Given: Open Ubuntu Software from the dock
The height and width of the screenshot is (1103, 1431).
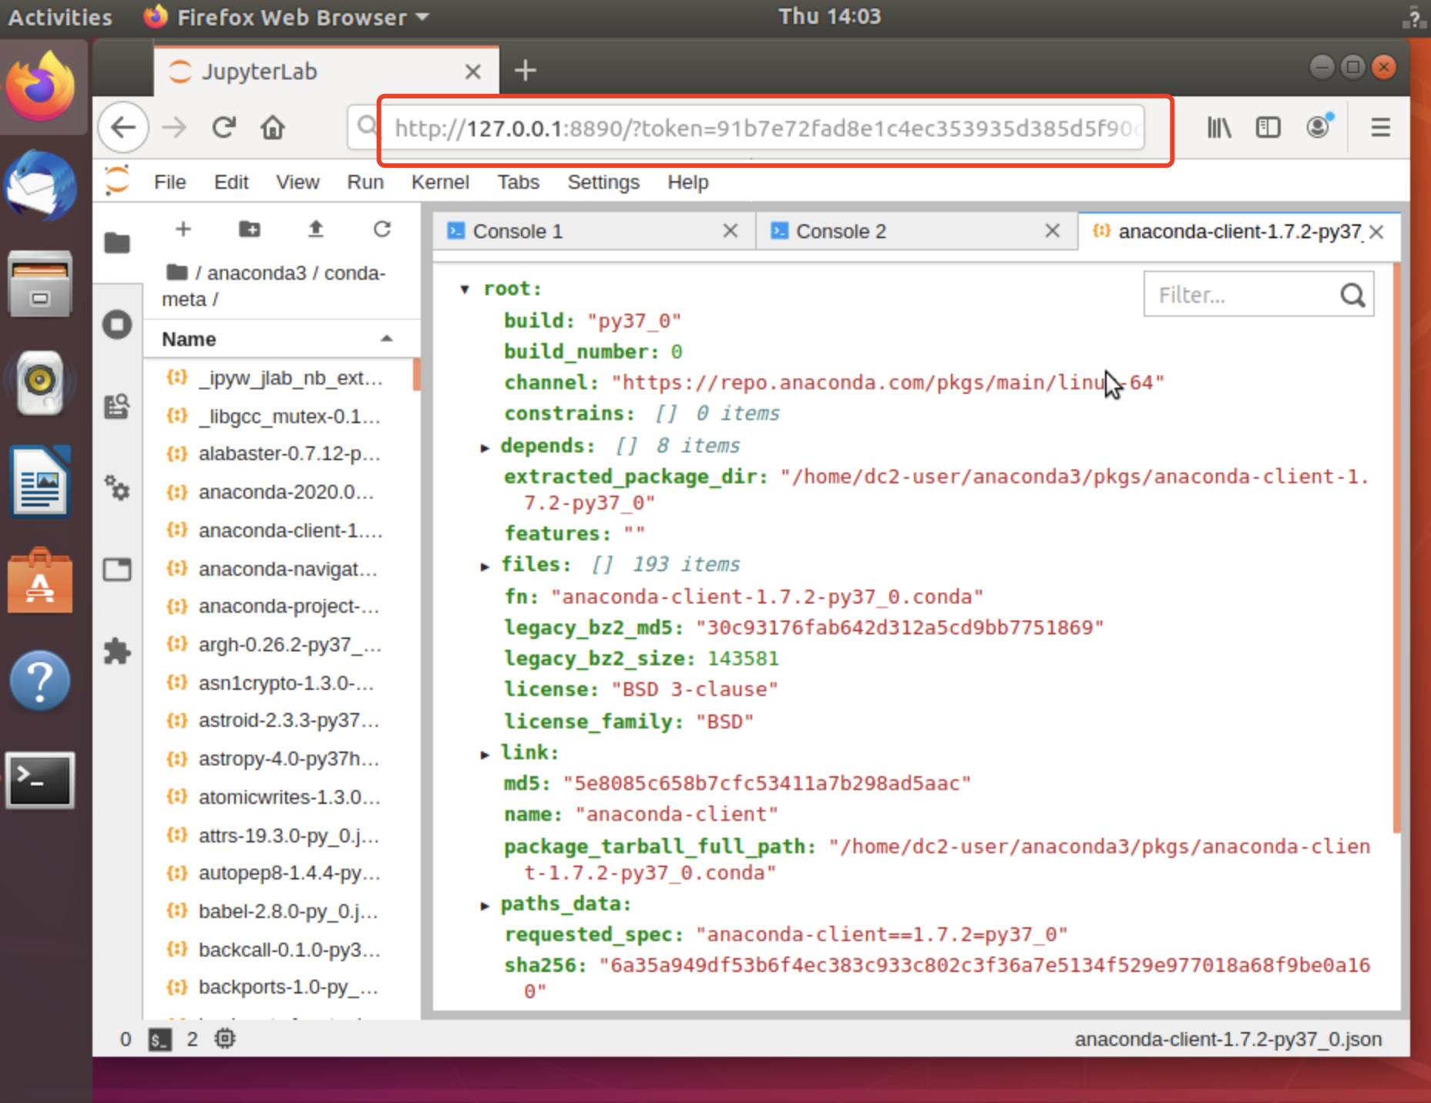Looking at the screenshot, I should tap(41, 582).
